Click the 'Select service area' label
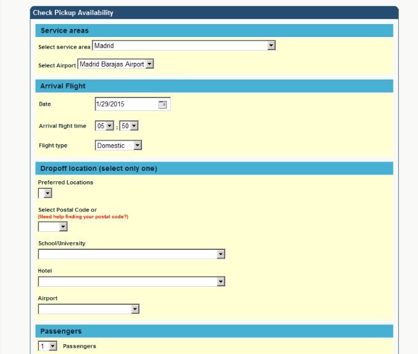 pos(64,47)
